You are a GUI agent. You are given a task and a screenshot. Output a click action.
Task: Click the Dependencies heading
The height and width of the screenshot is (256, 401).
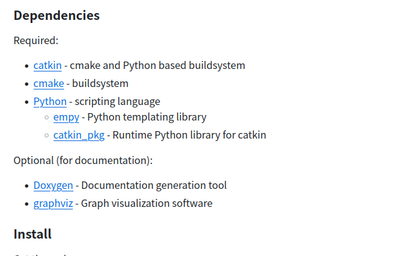tap(57, 16)
